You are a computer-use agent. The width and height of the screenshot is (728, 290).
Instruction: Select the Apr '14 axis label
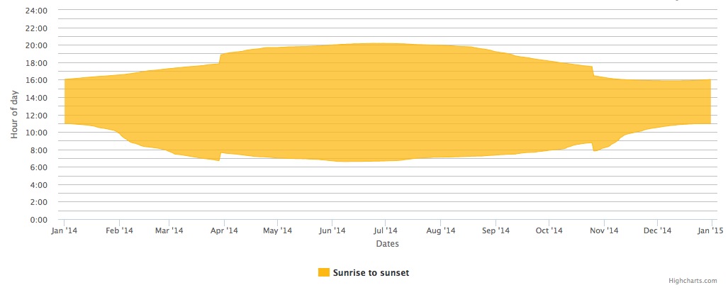(224, 230)
